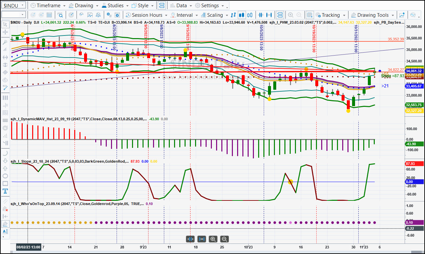This screenshot has width=425, height=254.
Task: Toggle the highlighted pencil tool near bottom left
Action: tap(5, 224)
